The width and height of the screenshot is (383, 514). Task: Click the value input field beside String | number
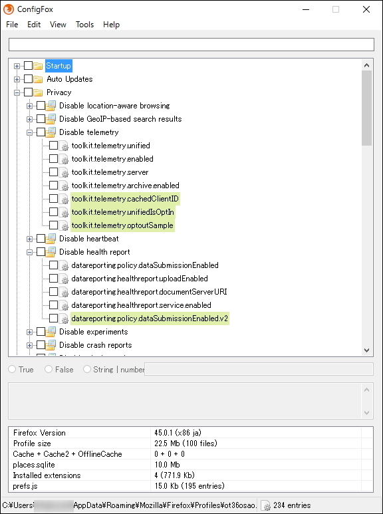[x=259, y=369]
